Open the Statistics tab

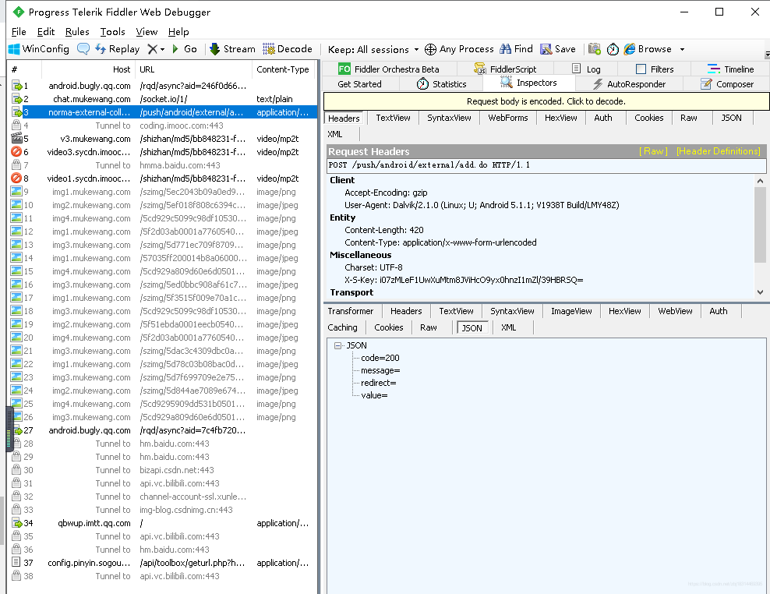pos(441,84)
